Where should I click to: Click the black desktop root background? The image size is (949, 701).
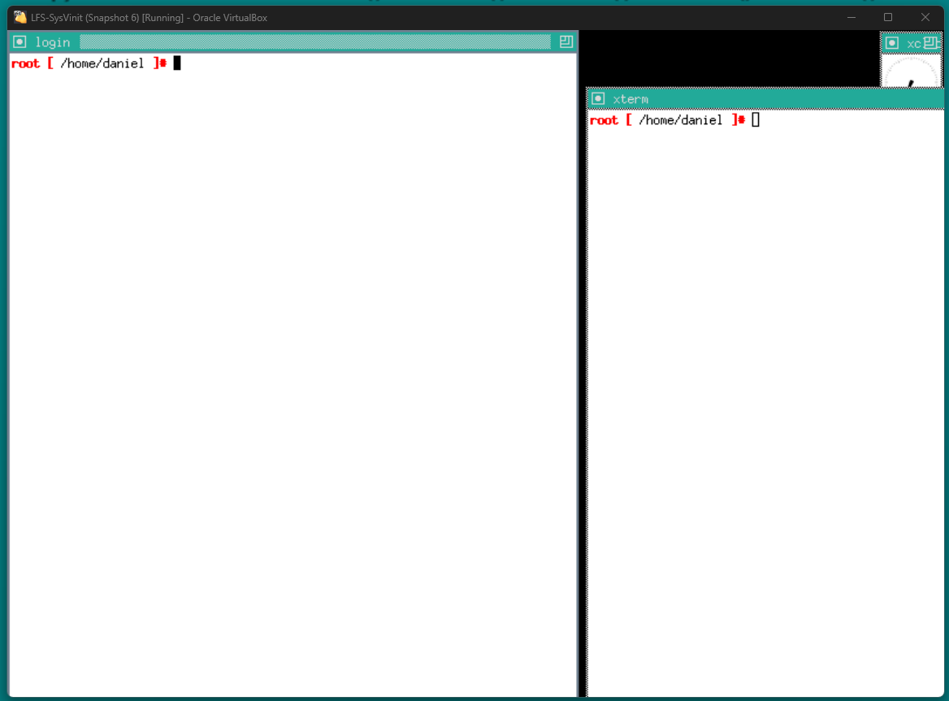[x=731, y=58]
